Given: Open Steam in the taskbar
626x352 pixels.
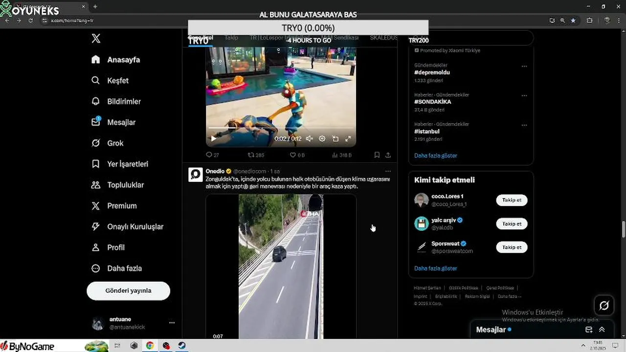Looking at the screenshot, I should point(181,346).
